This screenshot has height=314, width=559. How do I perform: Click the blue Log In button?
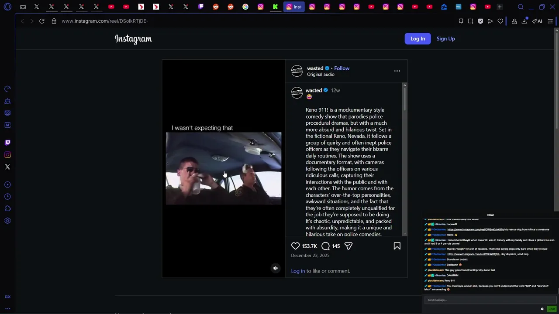pos(418,39)
